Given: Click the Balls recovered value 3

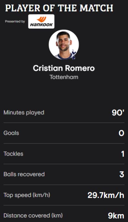Looking at the screenshot, I should (122, 174).
